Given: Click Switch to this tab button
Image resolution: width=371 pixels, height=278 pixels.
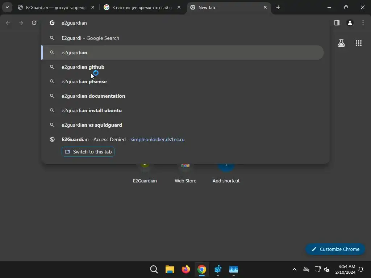Looking at the screenshot, I should [x=88, y=152].
